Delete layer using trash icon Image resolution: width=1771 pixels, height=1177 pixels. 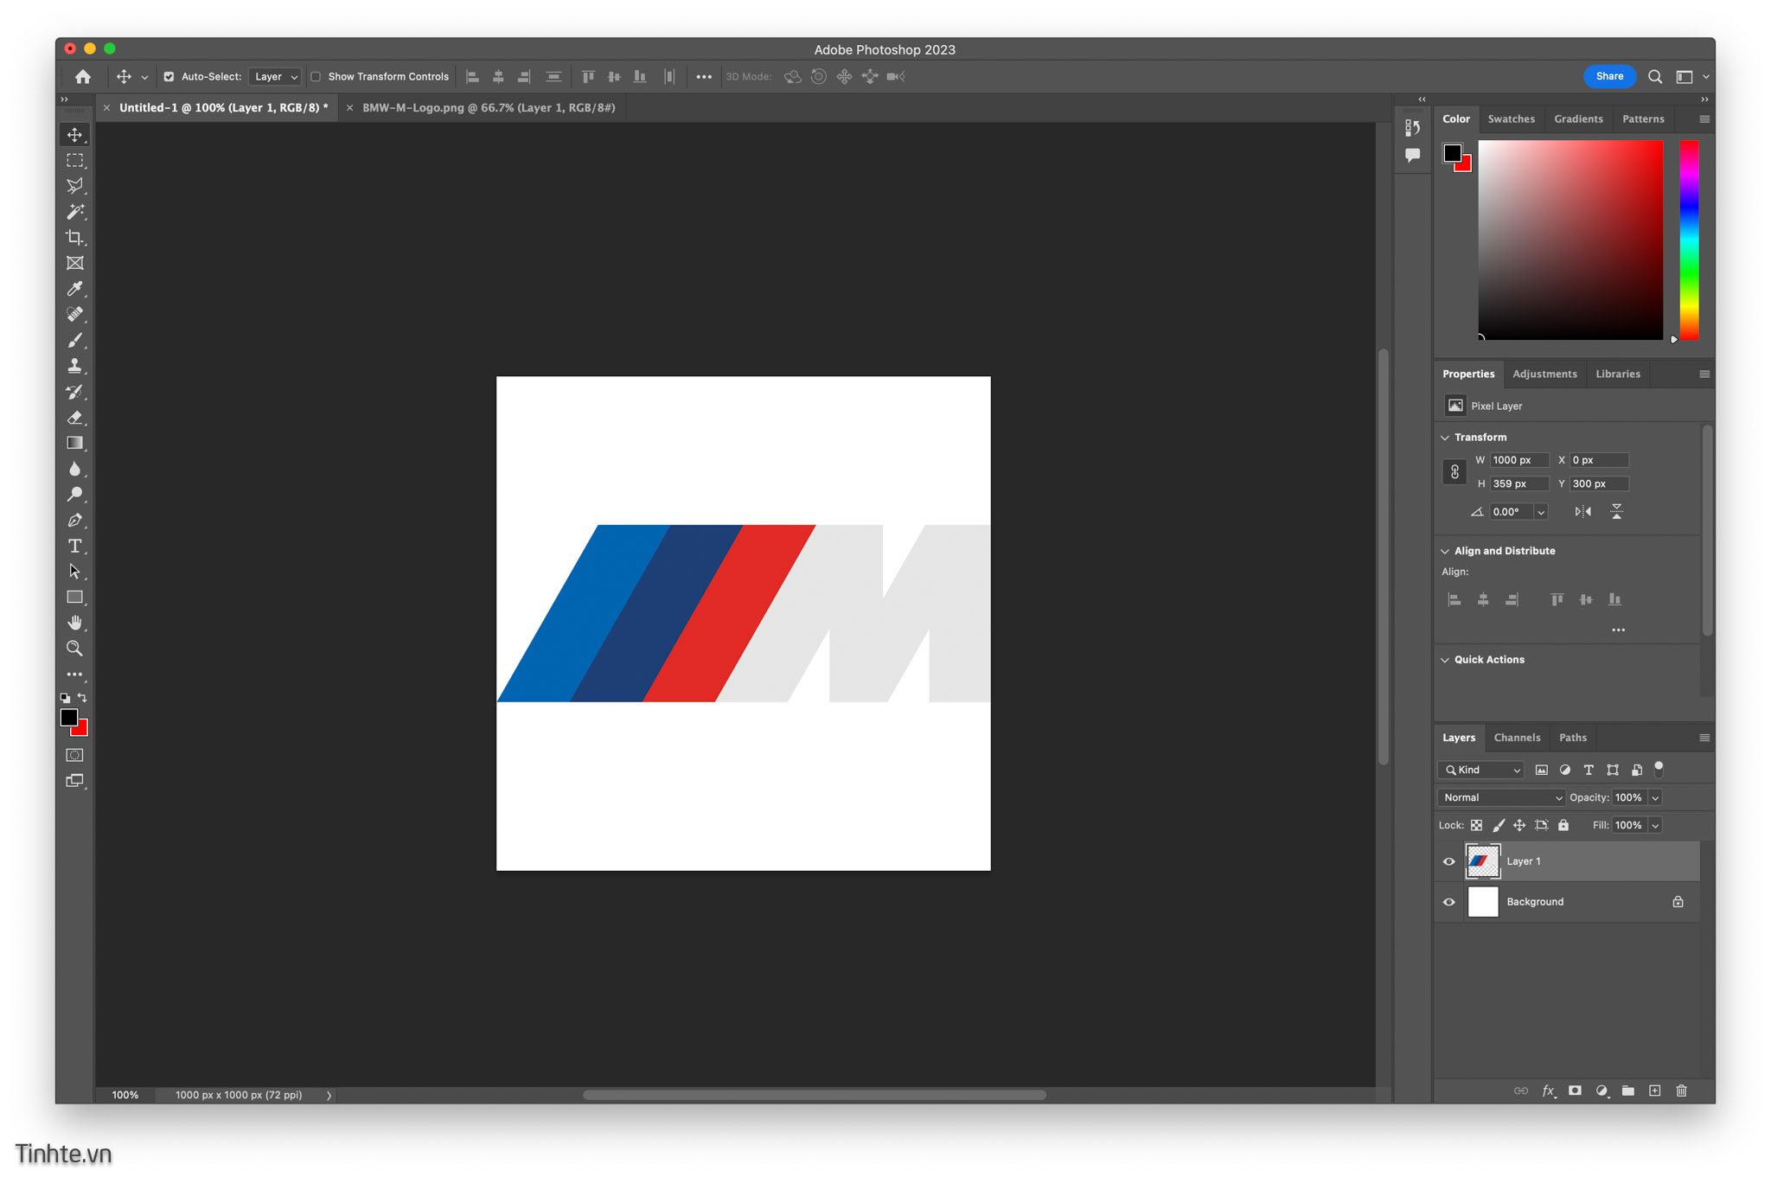1682,1091
